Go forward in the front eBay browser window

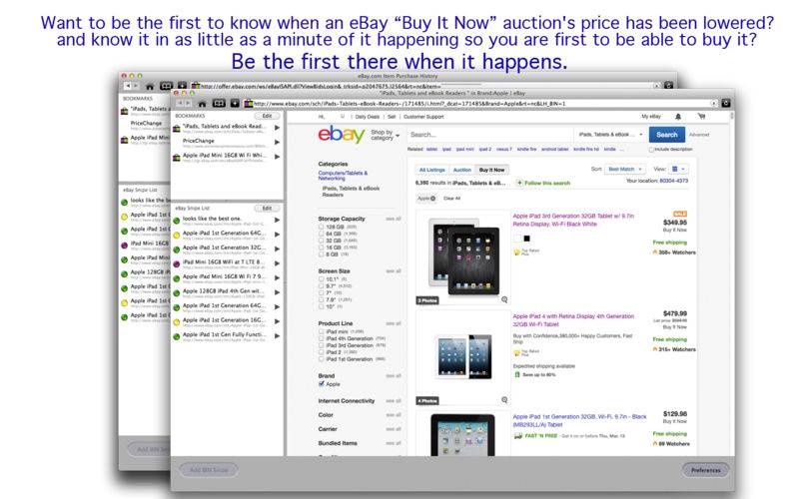coord(187,104)
